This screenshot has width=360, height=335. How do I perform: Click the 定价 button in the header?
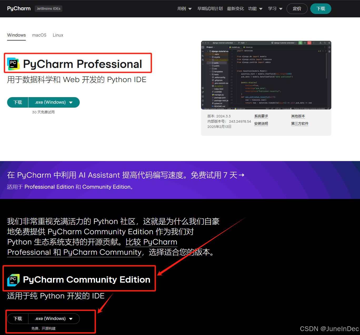click(x=297, y=9)
